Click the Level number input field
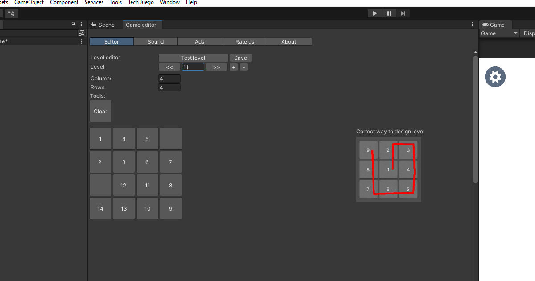This screenshot has width=535, height=281. pyautogui.click(x=193, y=67)
